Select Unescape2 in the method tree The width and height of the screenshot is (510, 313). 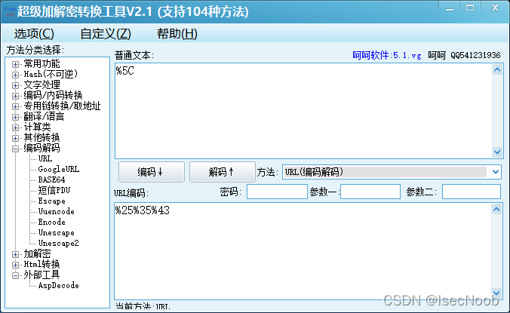(58, 243)
